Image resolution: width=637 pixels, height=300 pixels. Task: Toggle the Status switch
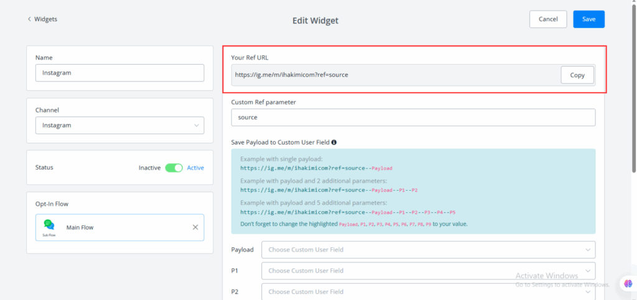(x=174, y=168)
